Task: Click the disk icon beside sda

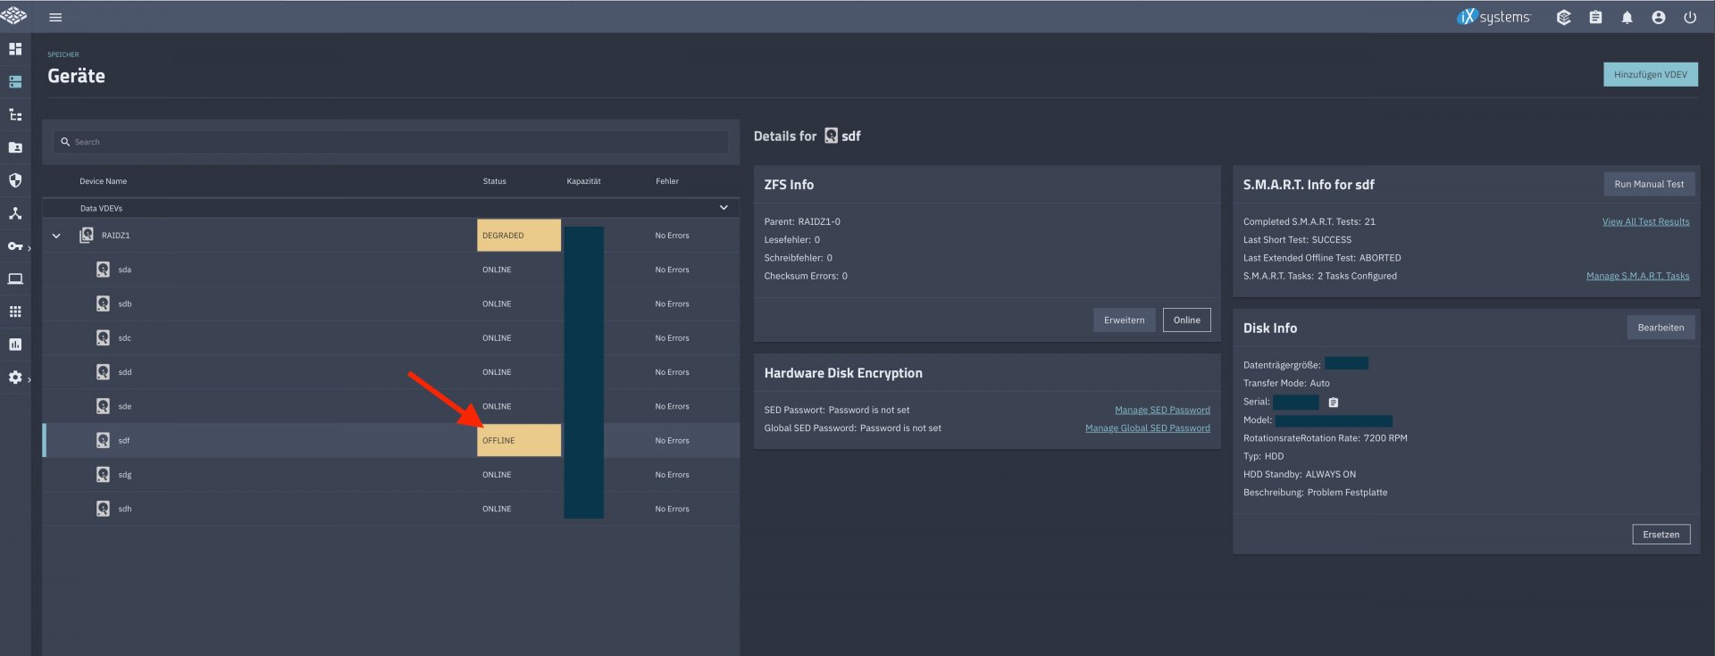Action: pos(103,270)
